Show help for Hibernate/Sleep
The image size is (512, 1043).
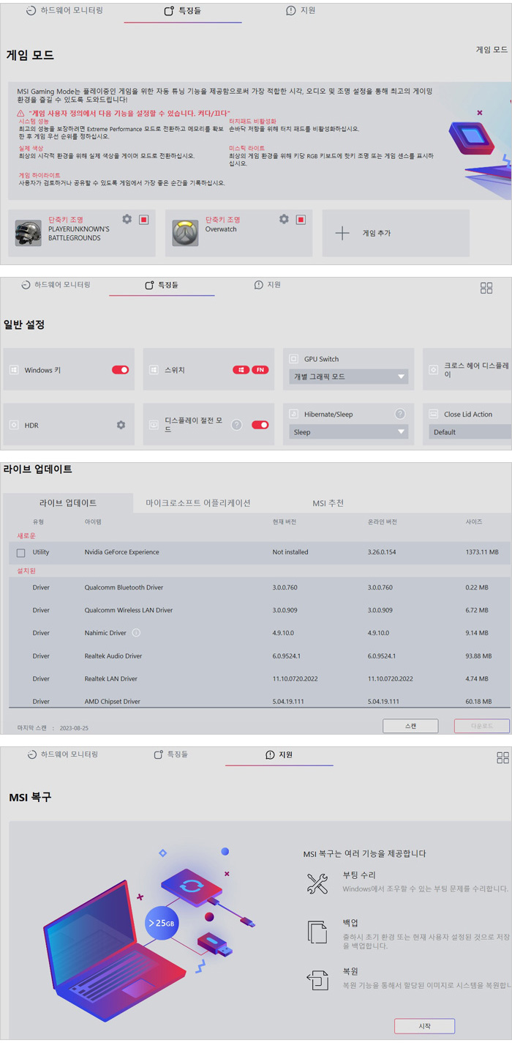pos(400,414)
